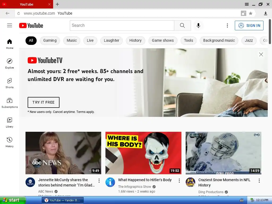Select the Music filter chip
The height and width of the screenshot is (204, 272).
[x=72, y=41]
